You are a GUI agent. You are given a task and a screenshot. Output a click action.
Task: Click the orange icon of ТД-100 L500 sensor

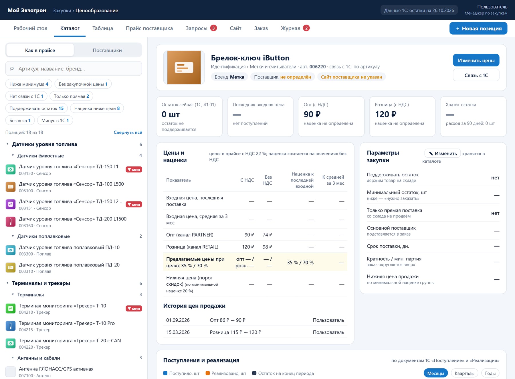click(x=11, y=187)
